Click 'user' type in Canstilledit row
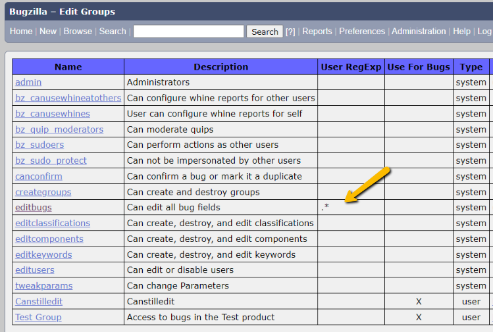This screenshot has width=493, height=332. coord(471,302)
